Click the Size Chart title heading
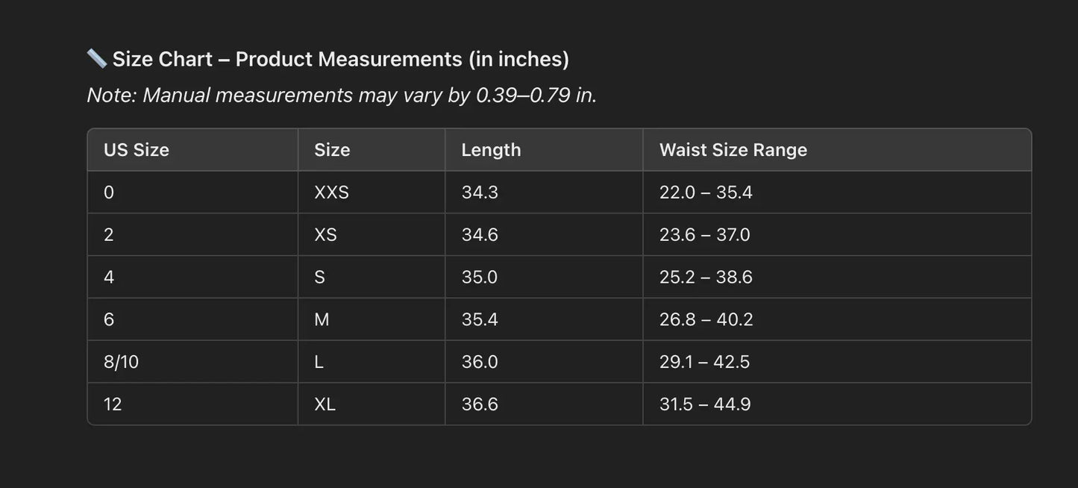The image size is (1078, 488). [x=340, y=59]
